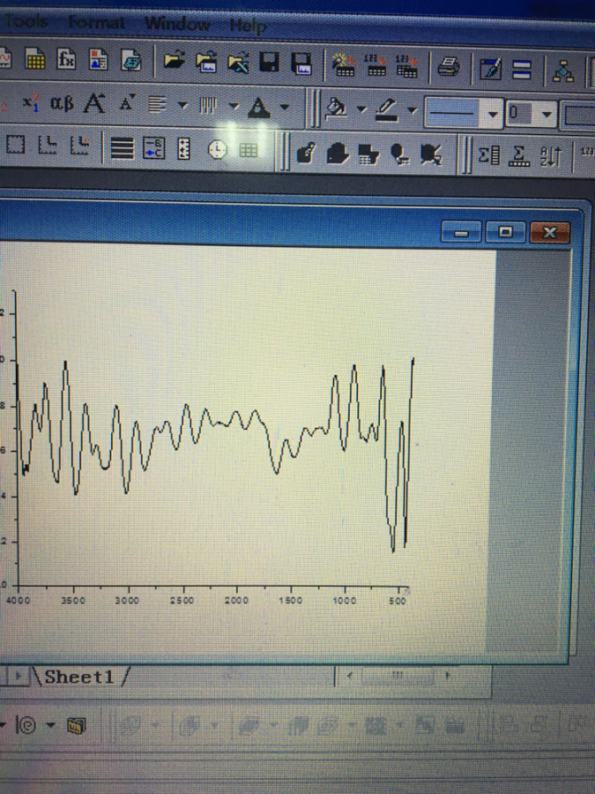This screenshot has height=794, width=595.
Task: Click the extract to graphs icon
Action: click(x=80, y=146)
